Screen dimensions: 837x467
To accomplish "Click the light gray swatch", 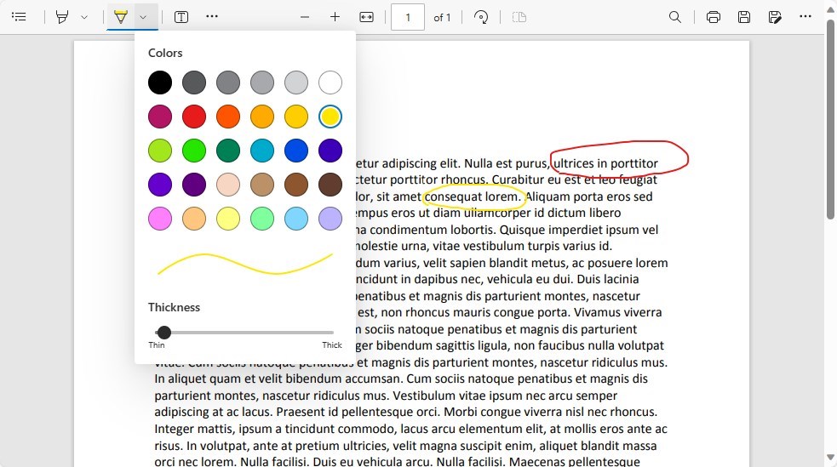I will click(x=262, y=83).
